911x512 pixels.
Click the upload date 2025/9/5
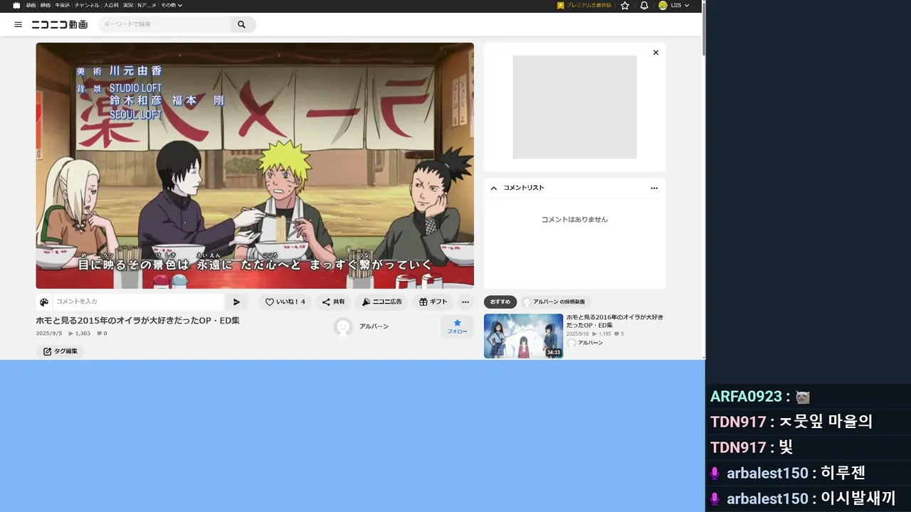pos(49,334)
